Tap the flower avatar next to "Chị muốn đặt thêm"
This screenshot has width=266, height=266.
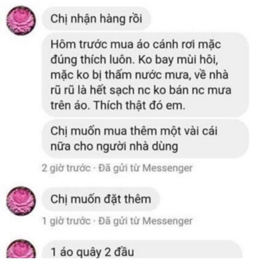[21, 201]
